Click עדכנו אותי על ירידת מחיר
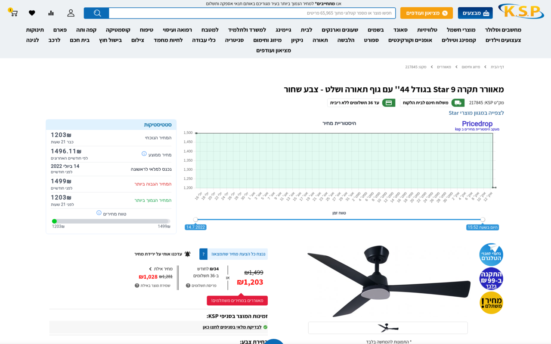 click(158, 254)
